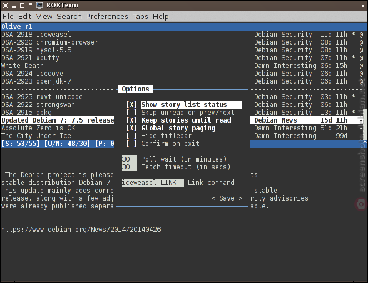Select the Updated Debian 7 story
This screenshot has height=283, width=368.
(x=57, y=120)
